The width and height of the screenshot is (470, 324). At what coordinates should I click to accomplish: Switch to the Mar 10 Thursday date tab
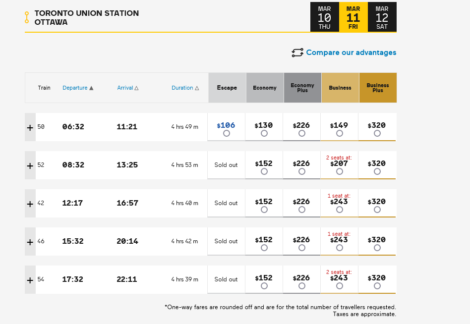(324, 17)
